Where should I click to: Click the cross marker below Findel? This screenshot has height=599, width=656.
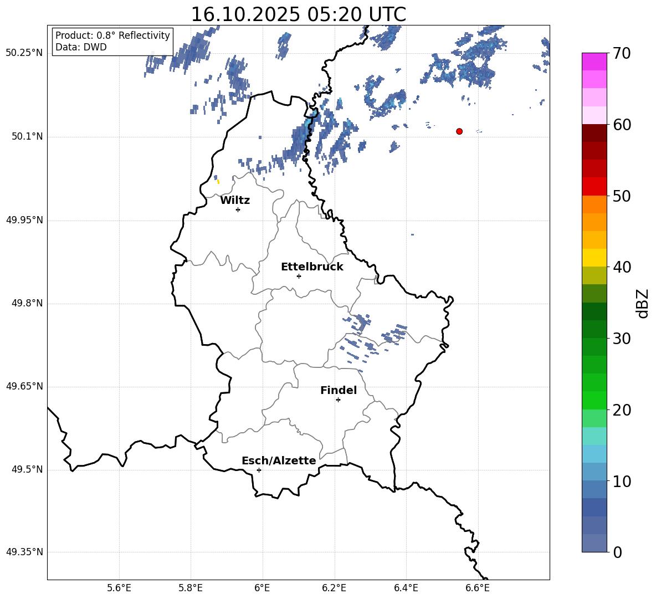[x=338, y=400]
